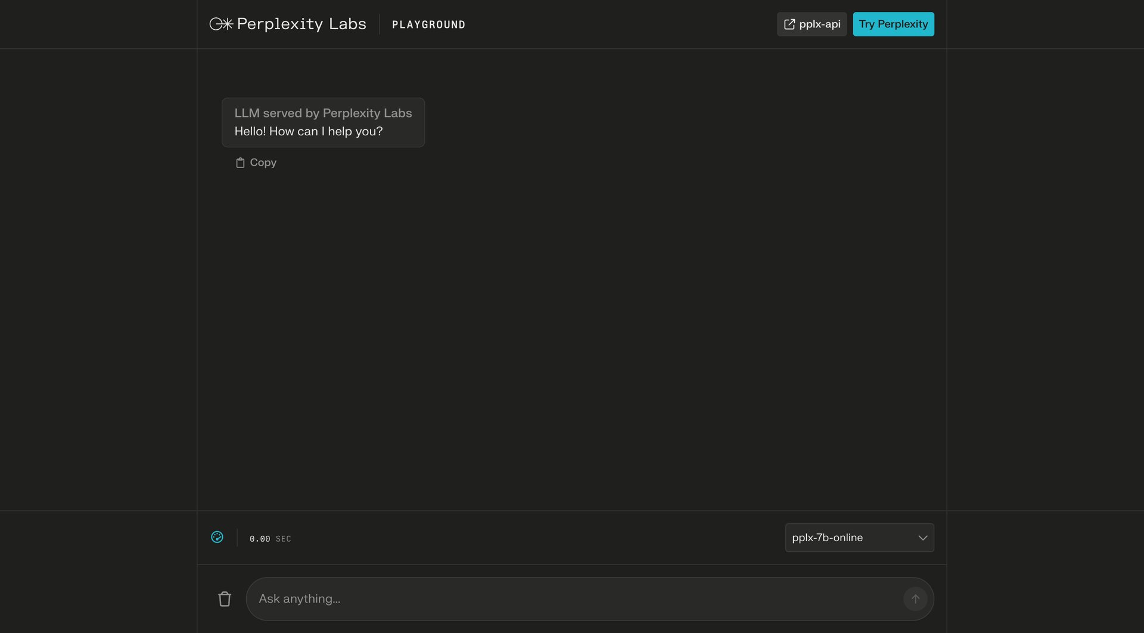
Task: Click the LLM served by Perplexity Labs label
Action: pos(323,113)
